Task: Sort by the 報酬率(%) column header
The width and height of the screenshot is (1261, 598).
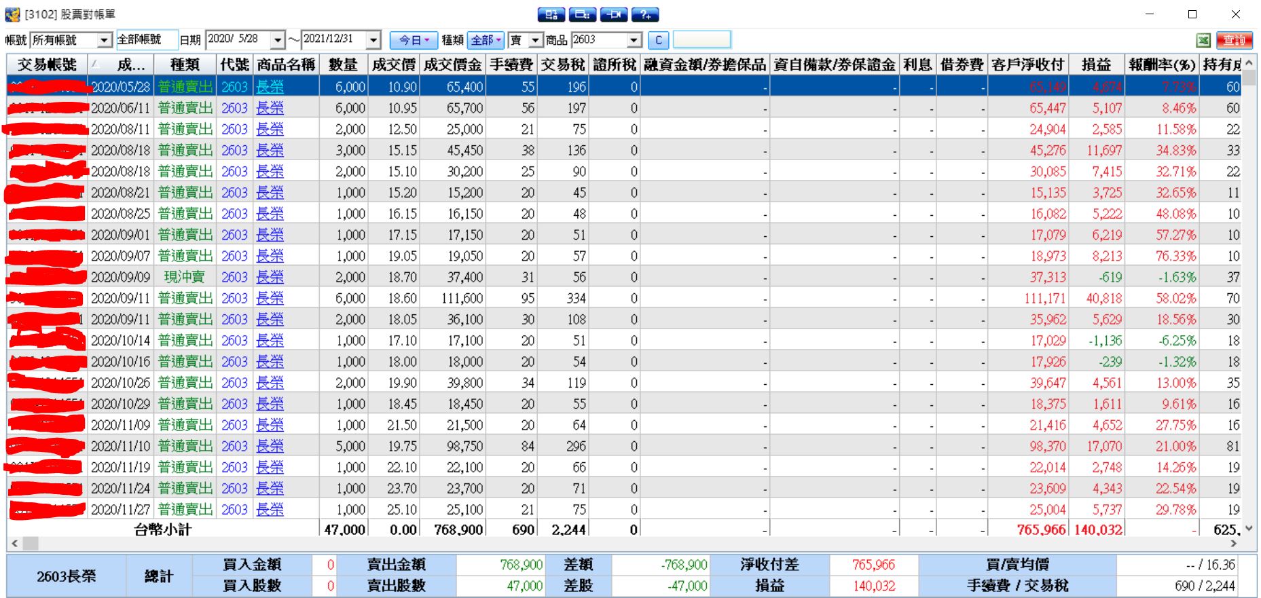Action: 1162,65
